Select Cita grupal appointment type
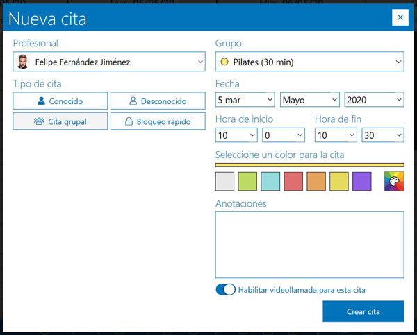417x335 pixels. tap(60, 121)
